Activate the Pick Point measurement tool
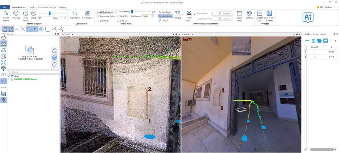 (x=165, y=12)
